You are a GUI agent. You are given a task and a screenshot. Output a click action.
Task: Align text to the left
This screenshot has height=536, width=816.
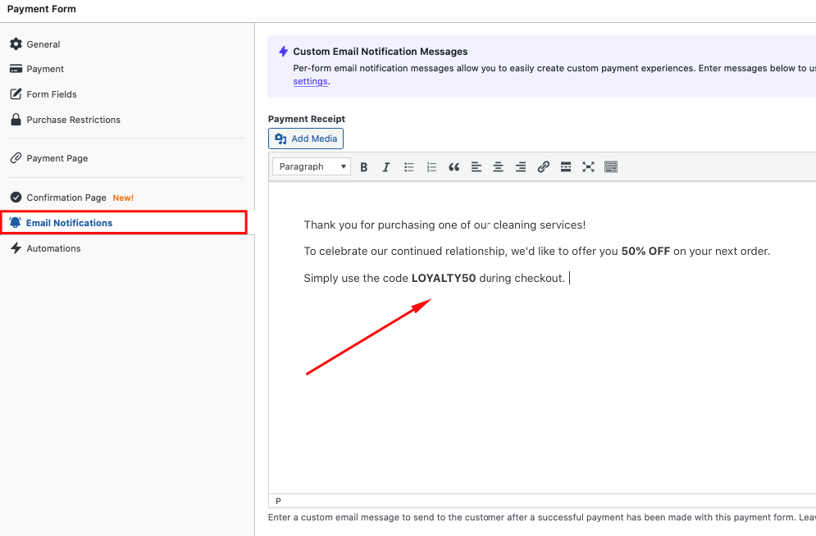pos(476,166)
